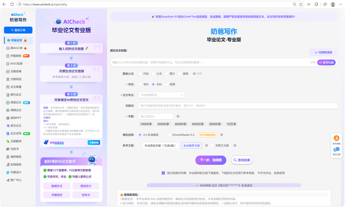
Task: Click the 推荐标题 button
Action: 326,62
